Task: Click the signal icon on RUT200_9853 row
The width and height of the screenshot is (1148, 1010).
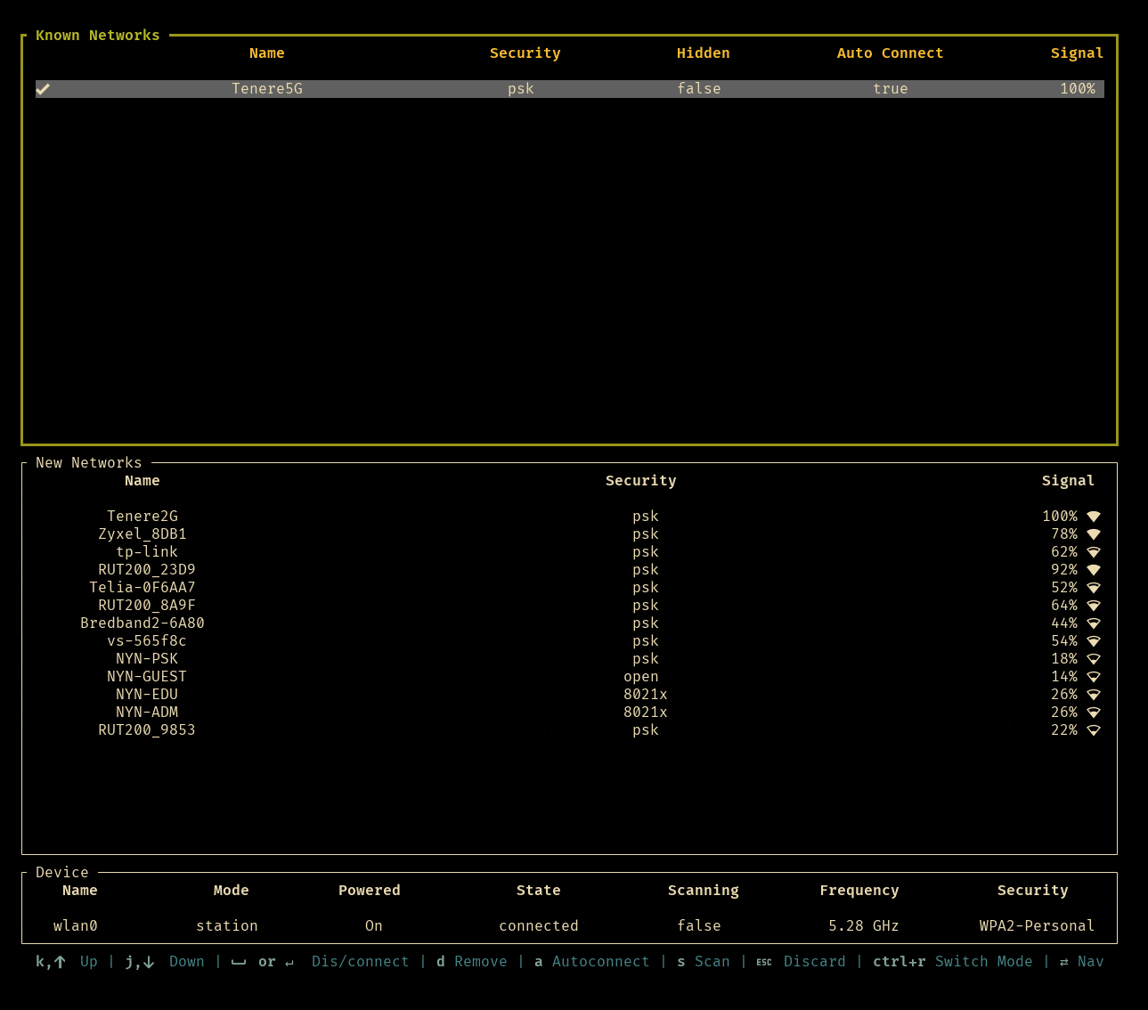Action: 1094,730
